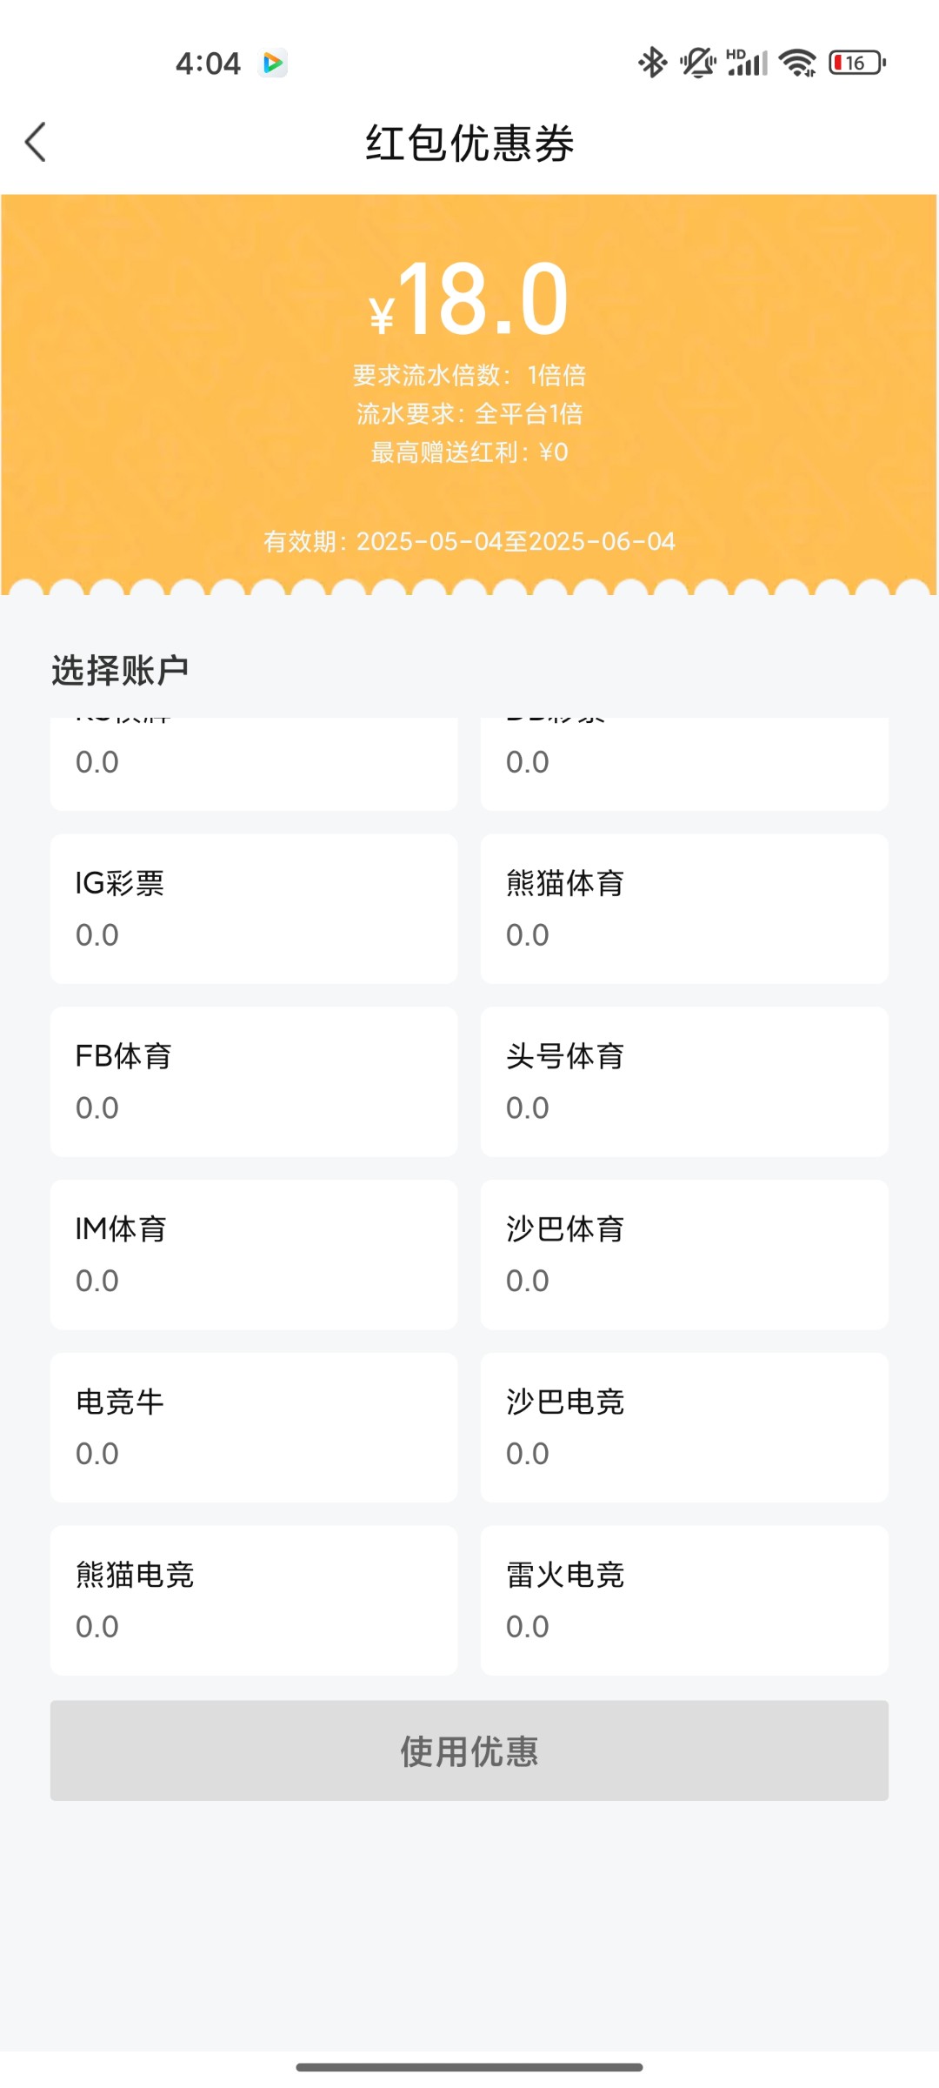The image size is (939, 2088).
Task: Tap the Bluetooth status icon
Action: [652, 63]
